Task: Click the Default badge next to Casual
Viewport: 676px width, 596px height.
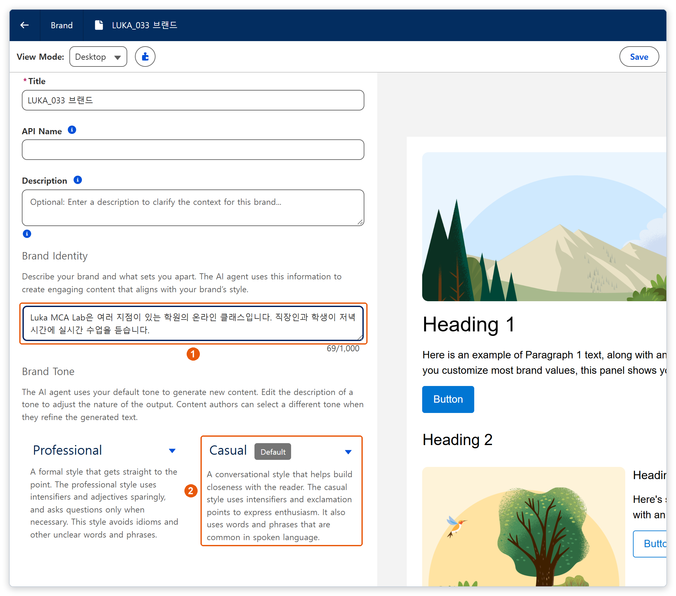Action: pos(273,452)
